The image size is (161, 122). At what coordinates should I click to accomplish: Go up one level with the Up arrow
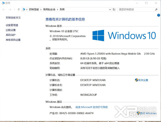point(19,10)
